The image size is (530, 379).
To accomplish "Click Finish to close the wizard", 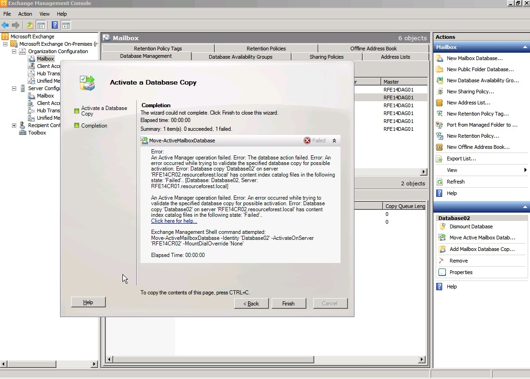I will tap(288, 304).
